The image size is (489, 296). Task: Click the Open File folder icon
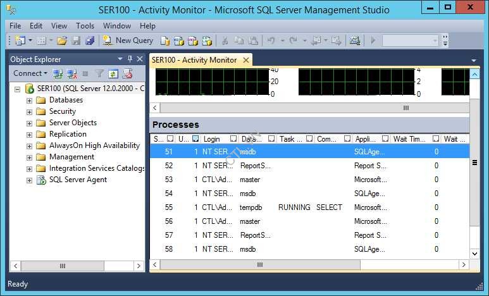(x=62, y=40)
